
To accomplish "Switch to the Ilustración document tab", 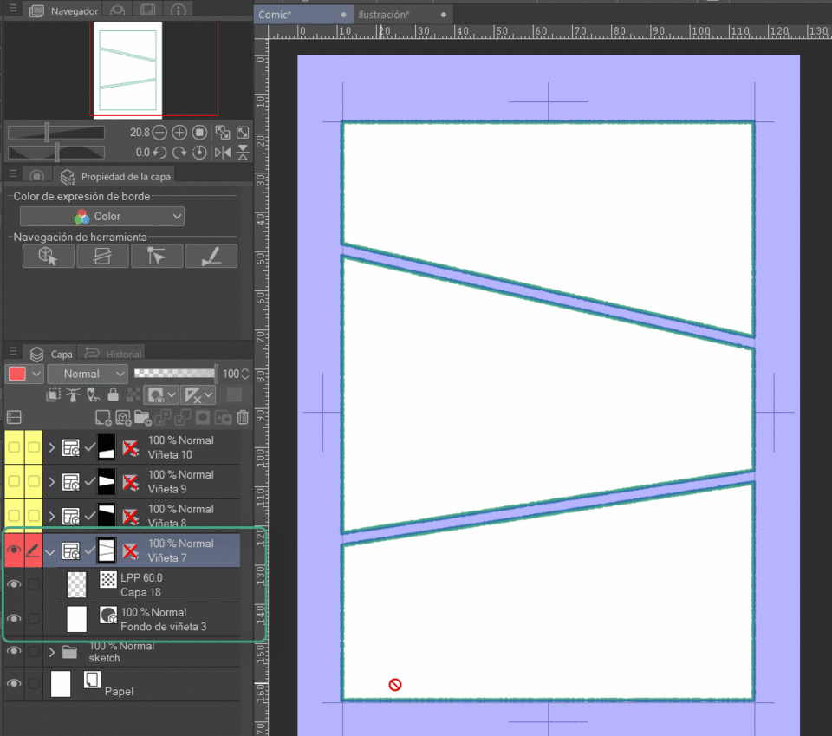I will pos(383,16).
